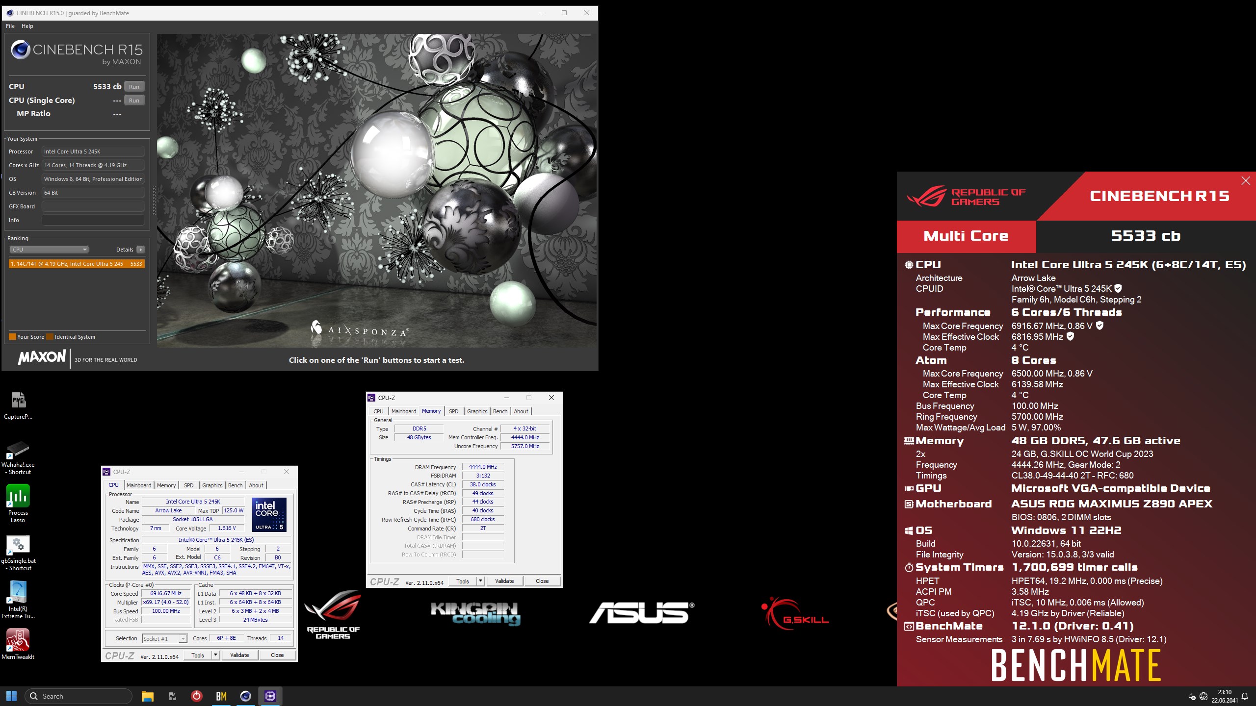Viewport: 1256px width, 706px height.
Task: Click the shield beside Max Effective Clock 6816.95 MHz
Action: pos(1071,336)
